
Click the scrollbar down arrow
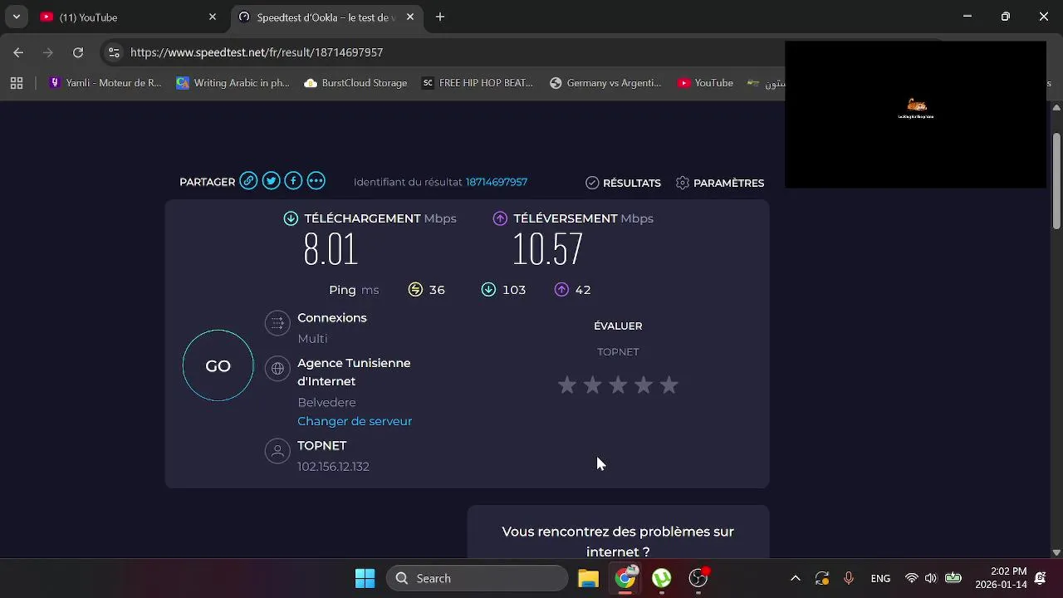pos(1056,552)
